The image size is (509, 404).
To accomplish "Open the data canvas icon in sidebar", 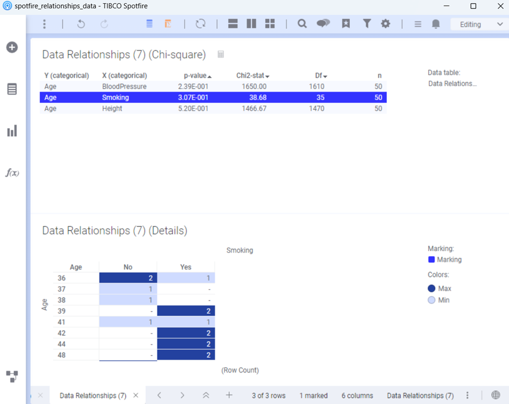I will [12, 376].
